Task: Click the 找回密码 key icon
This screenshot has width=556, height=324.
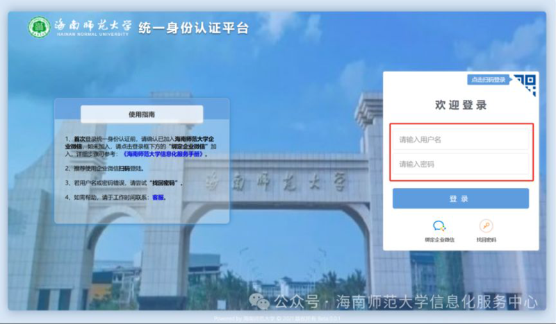Action: 486,226
